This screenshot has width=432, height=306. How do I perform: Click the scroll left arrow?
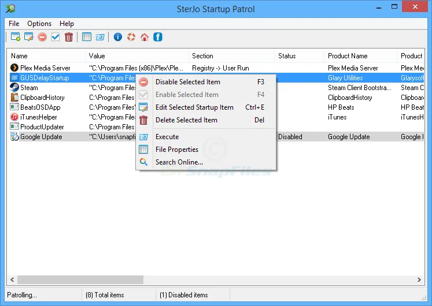(12, 279)
